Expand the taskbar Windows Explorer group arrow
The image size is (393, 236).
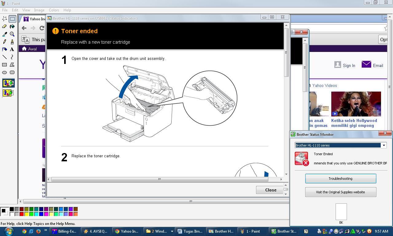coord(172,231)
